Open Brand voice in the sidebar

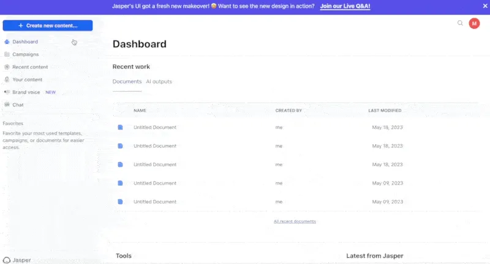(x=26, y=92)
